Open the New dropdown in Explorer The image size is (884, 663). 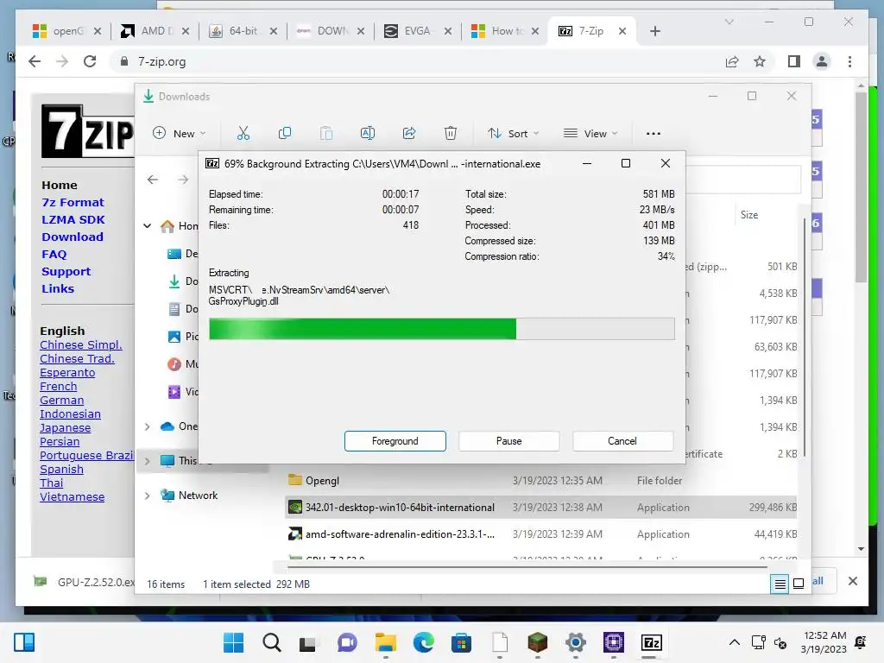[180, 134]
